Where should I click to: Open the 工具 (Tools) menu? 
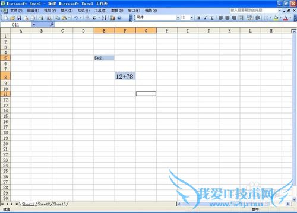click(x=100, y=11)
